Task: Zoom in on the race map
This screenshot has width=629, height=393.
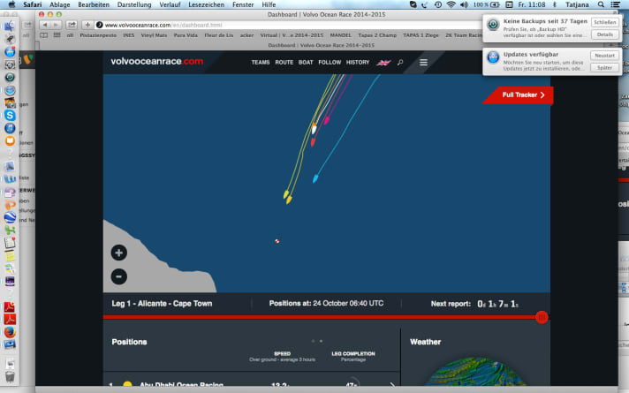Action: (118, 253)
